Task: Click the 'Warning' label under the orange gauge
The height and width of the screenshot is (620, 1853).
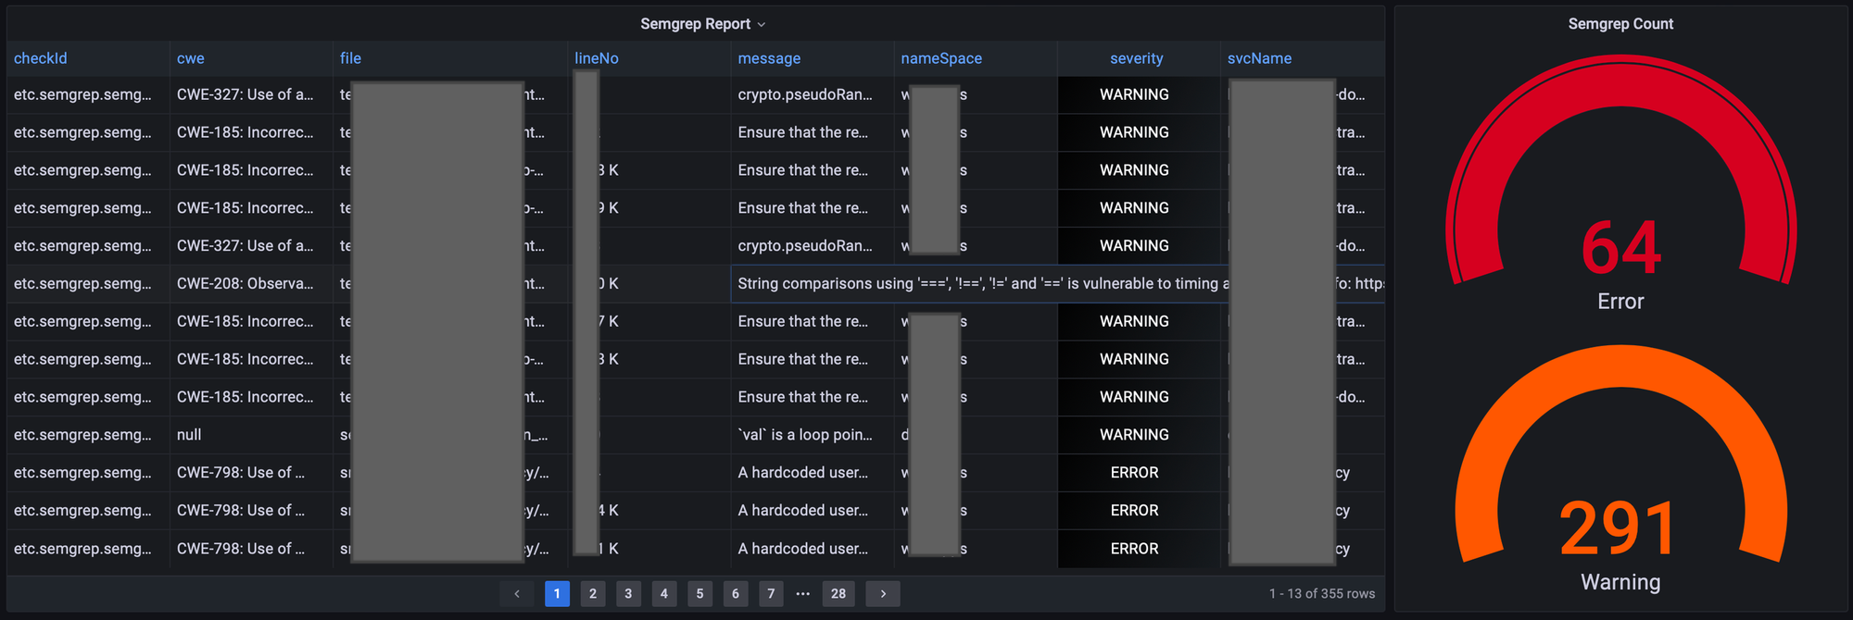Action: point(1620,582)
